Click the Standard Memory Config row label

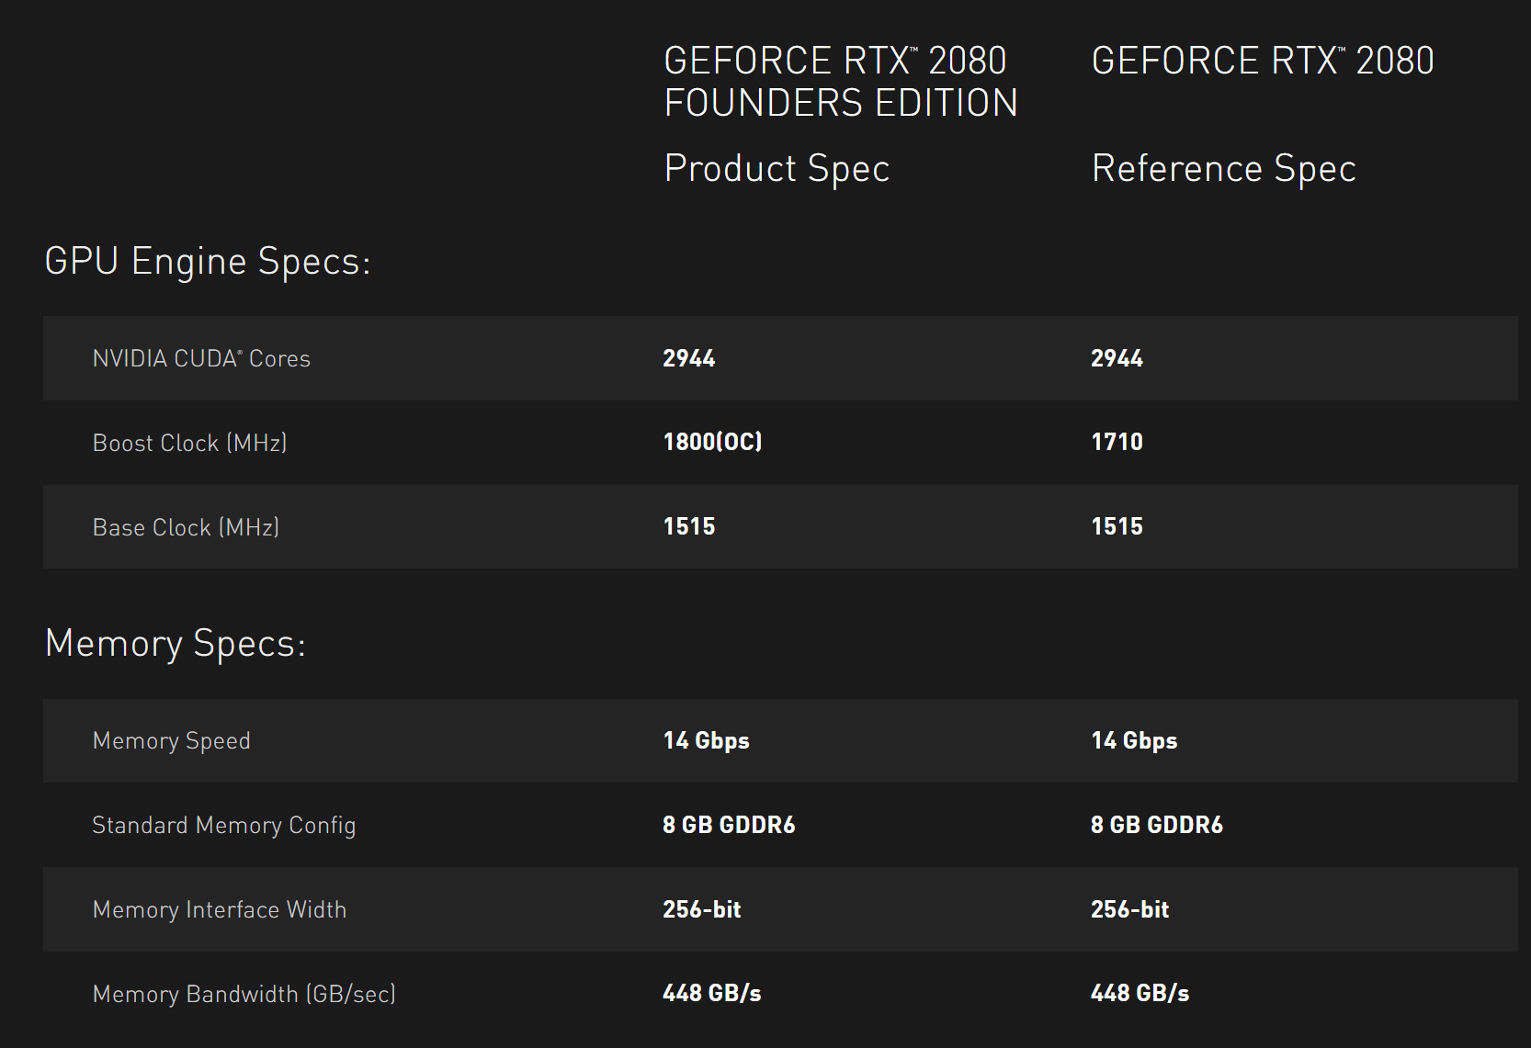pos(223,825)
